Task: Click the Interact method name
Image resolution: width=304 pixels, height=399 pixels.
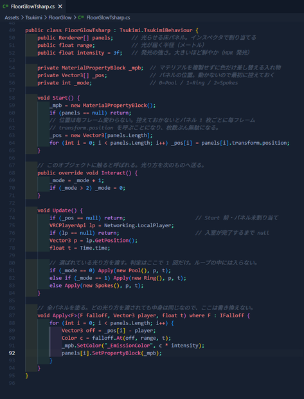Action: (113, 172)
